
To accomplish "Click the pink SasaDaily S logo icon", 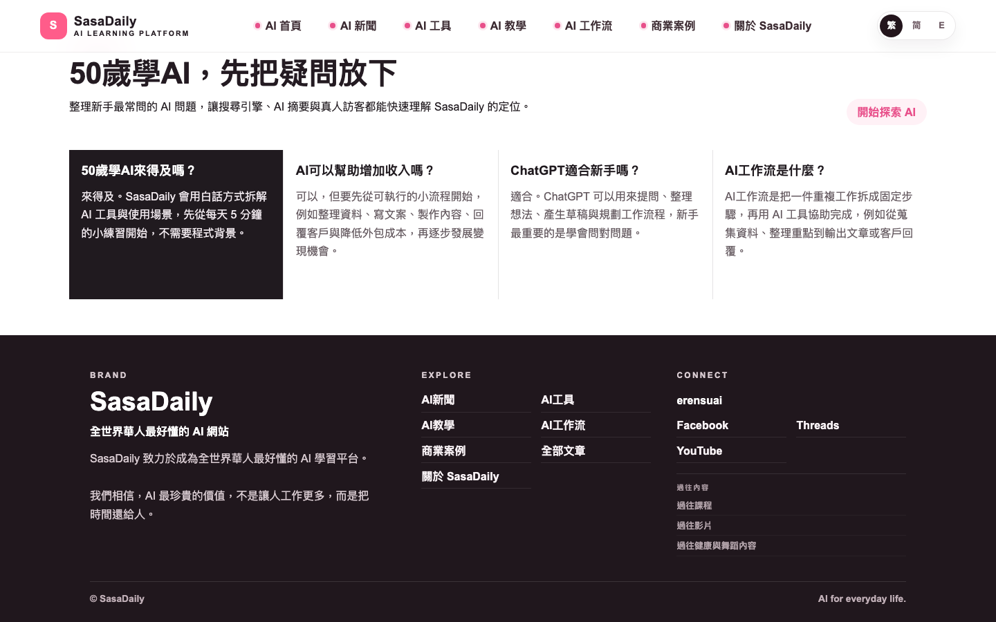I will (x=53, y=26).
